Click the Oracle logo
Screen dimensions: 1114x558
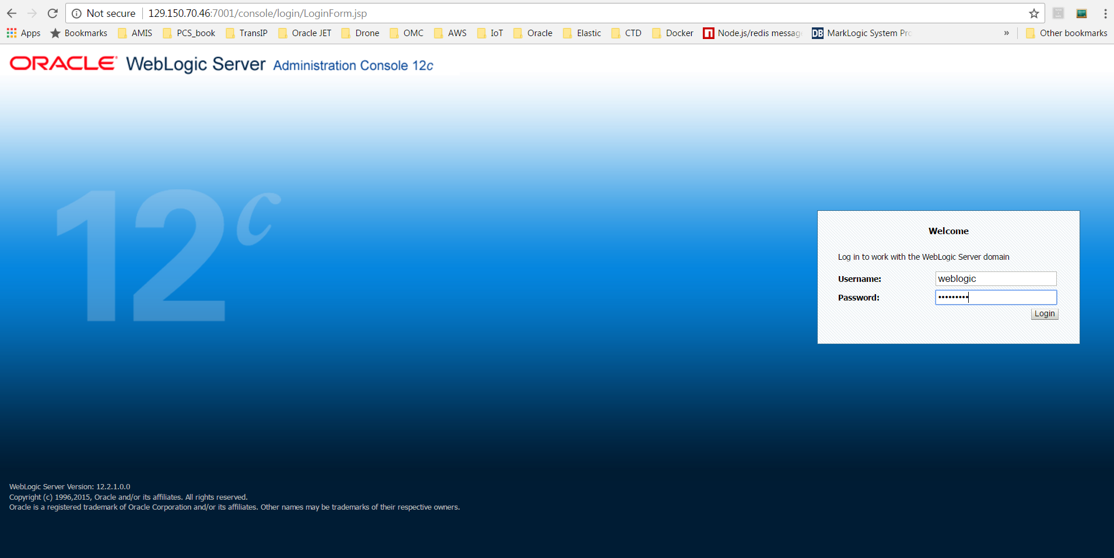coord(63,63)
